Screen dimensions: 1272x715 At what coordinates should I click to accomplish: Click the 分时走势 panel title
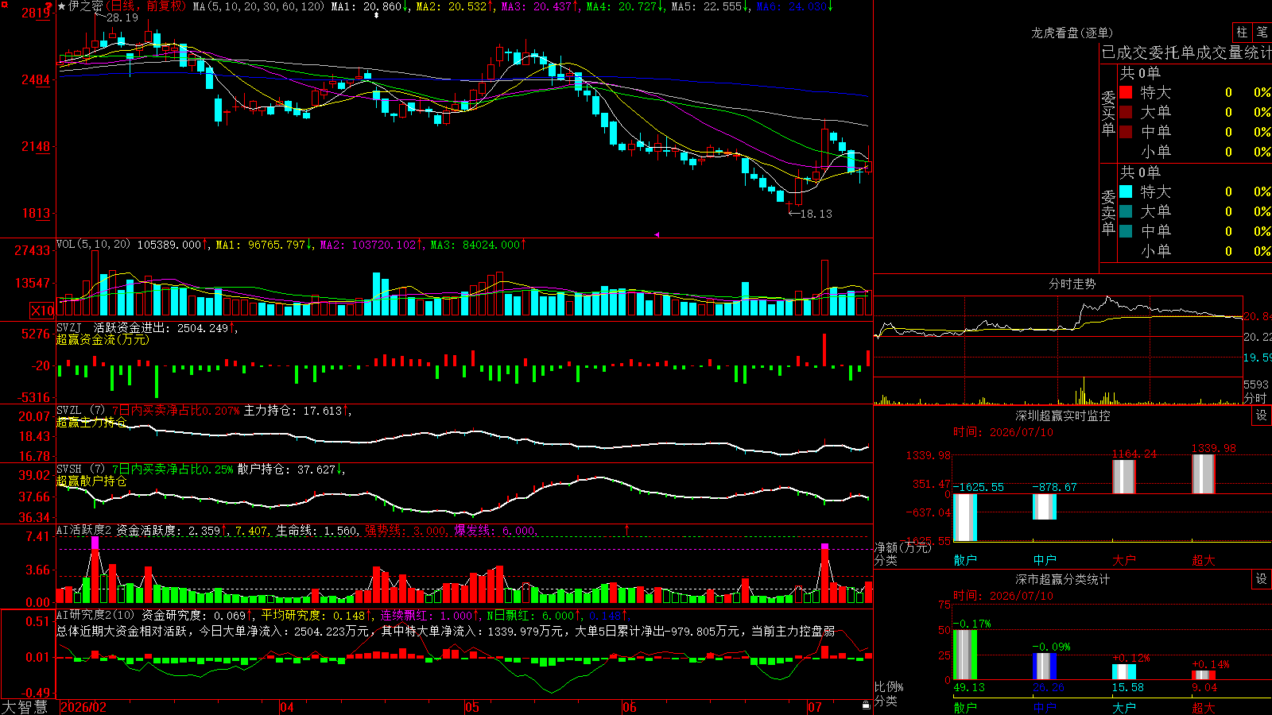click(x=1072, y=284)
